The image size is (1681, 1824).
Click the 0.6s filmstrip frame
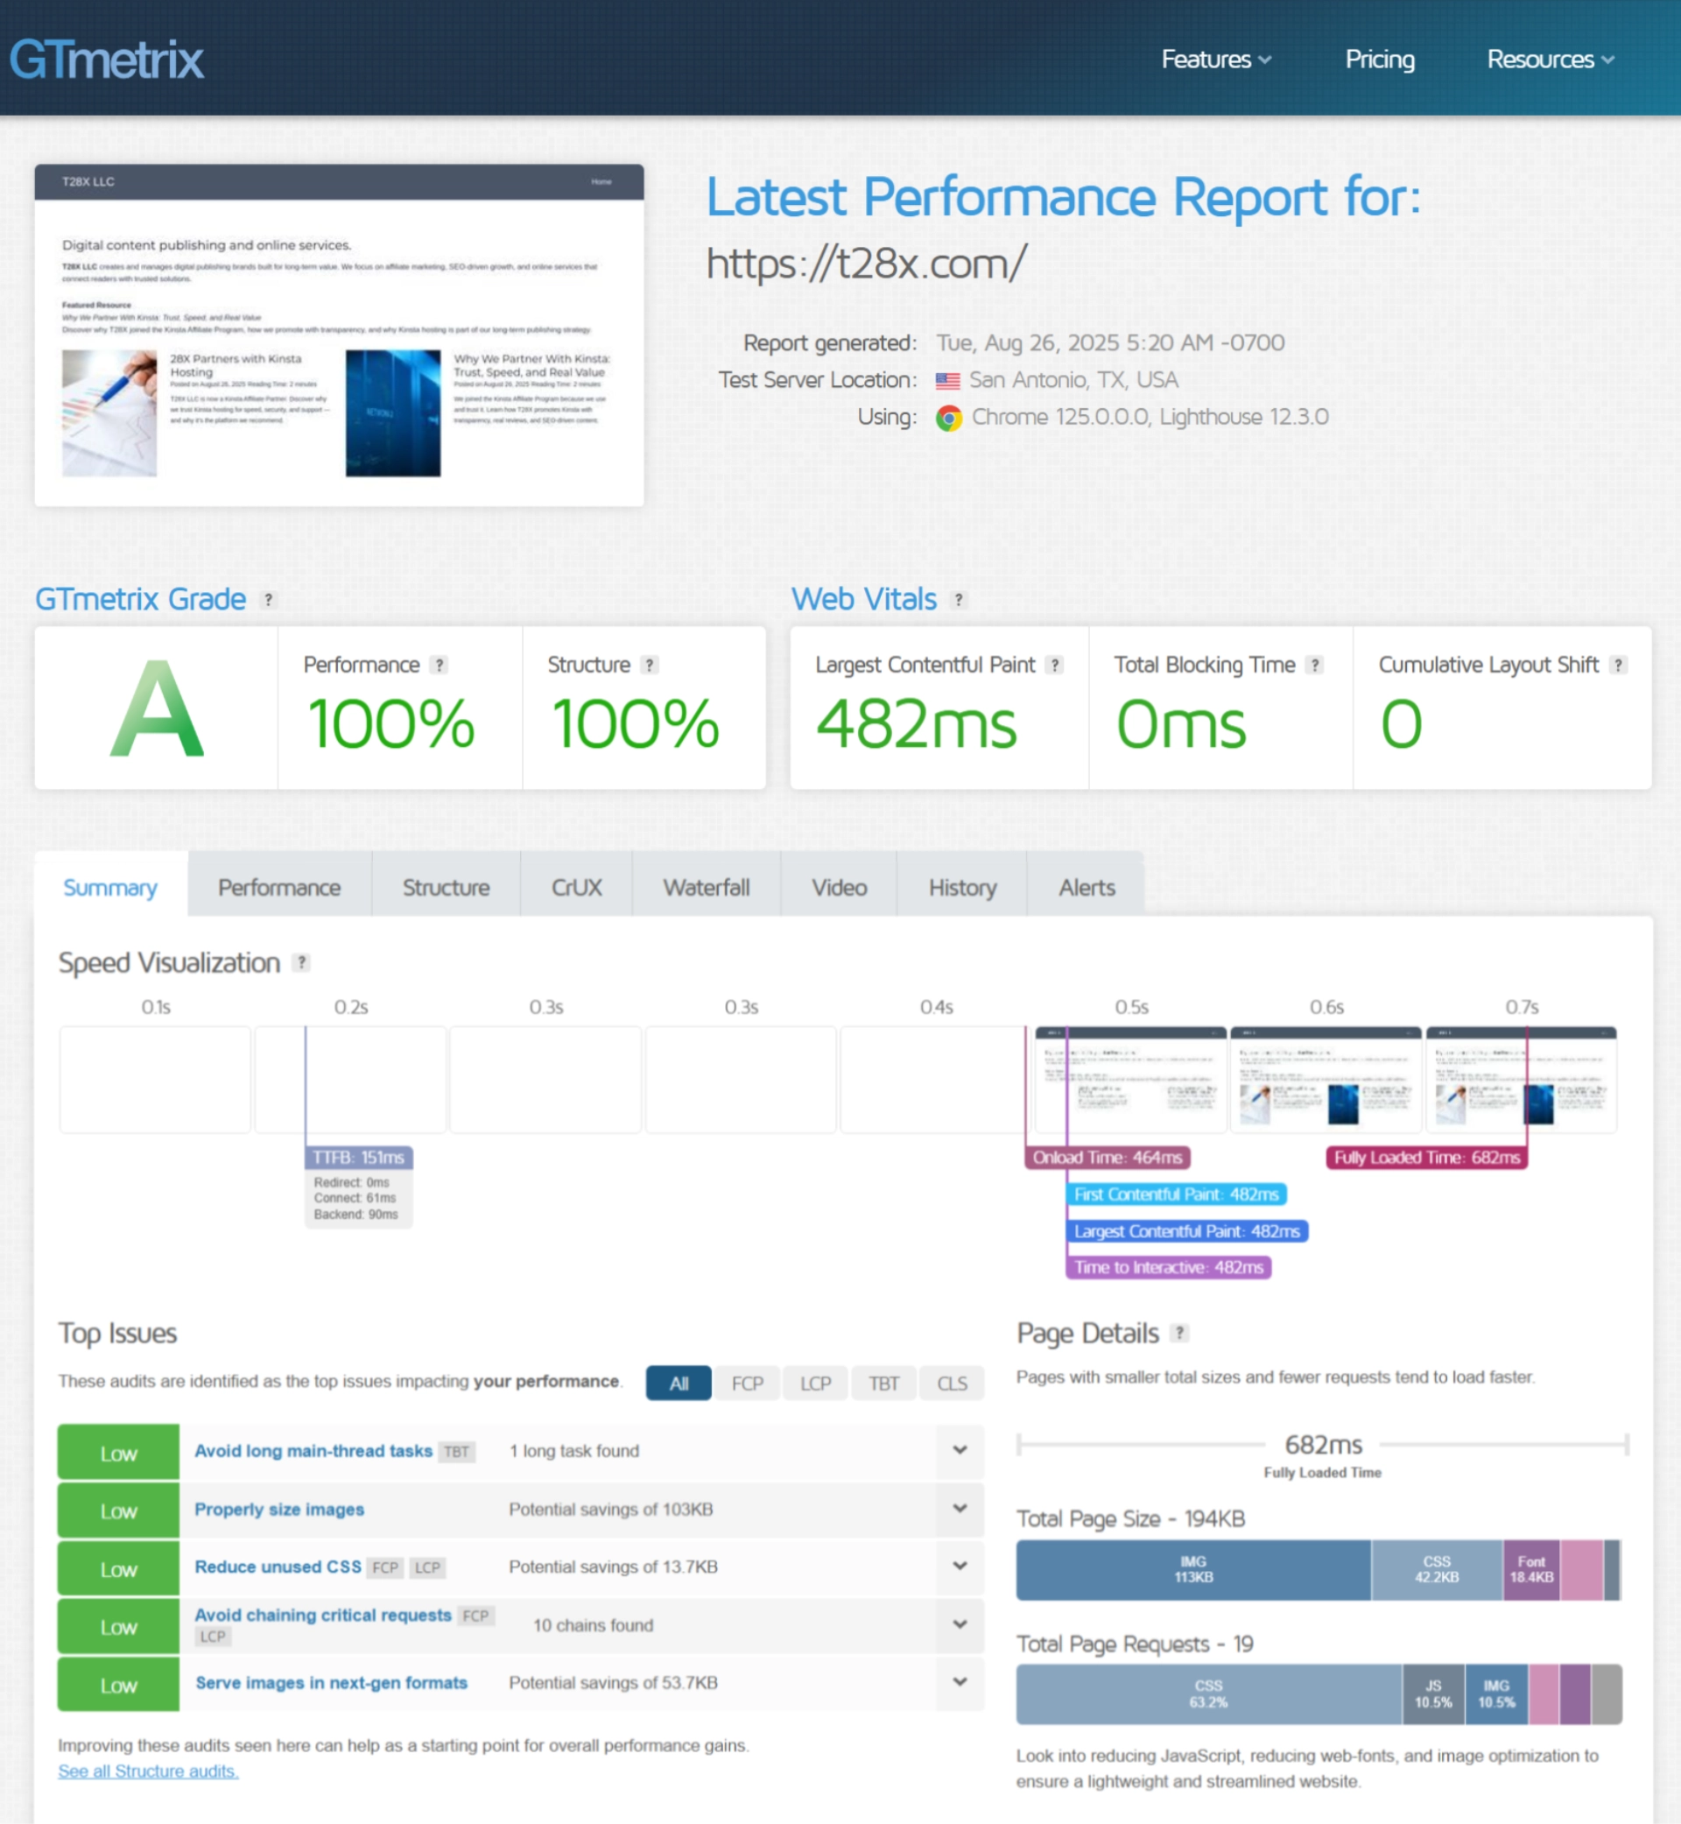pos(1326,1080)
